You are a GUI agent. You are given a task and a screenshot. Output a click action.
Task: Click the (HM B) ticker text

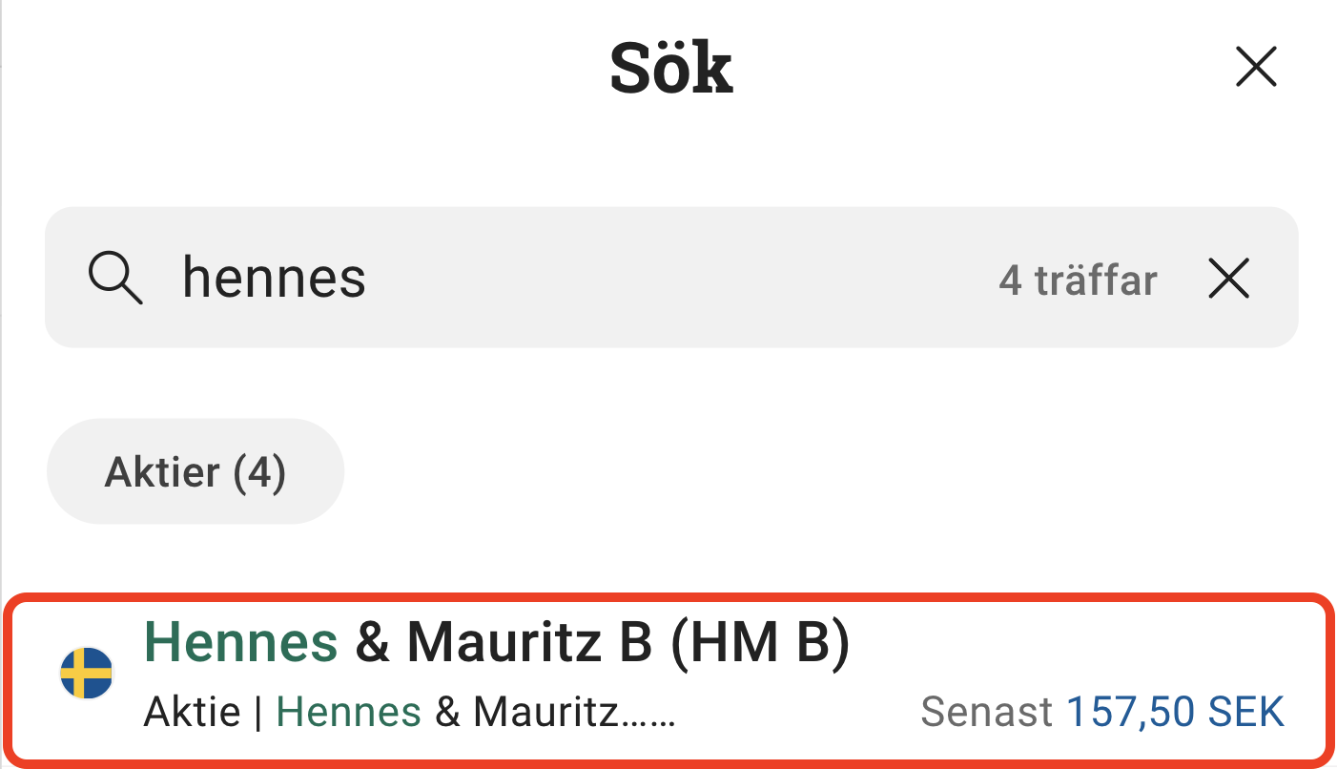(760, 643)
